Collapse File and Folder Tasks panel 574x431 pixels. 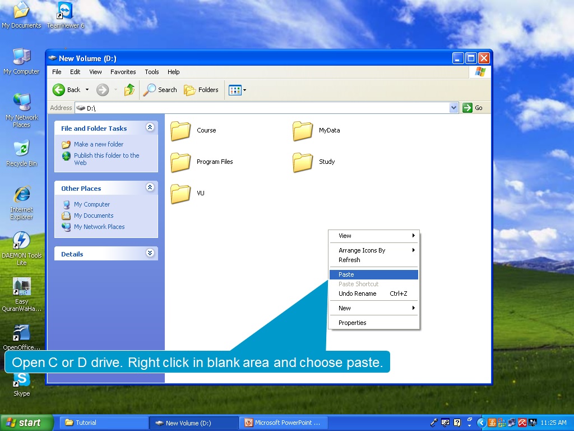[x=150, y=127]
